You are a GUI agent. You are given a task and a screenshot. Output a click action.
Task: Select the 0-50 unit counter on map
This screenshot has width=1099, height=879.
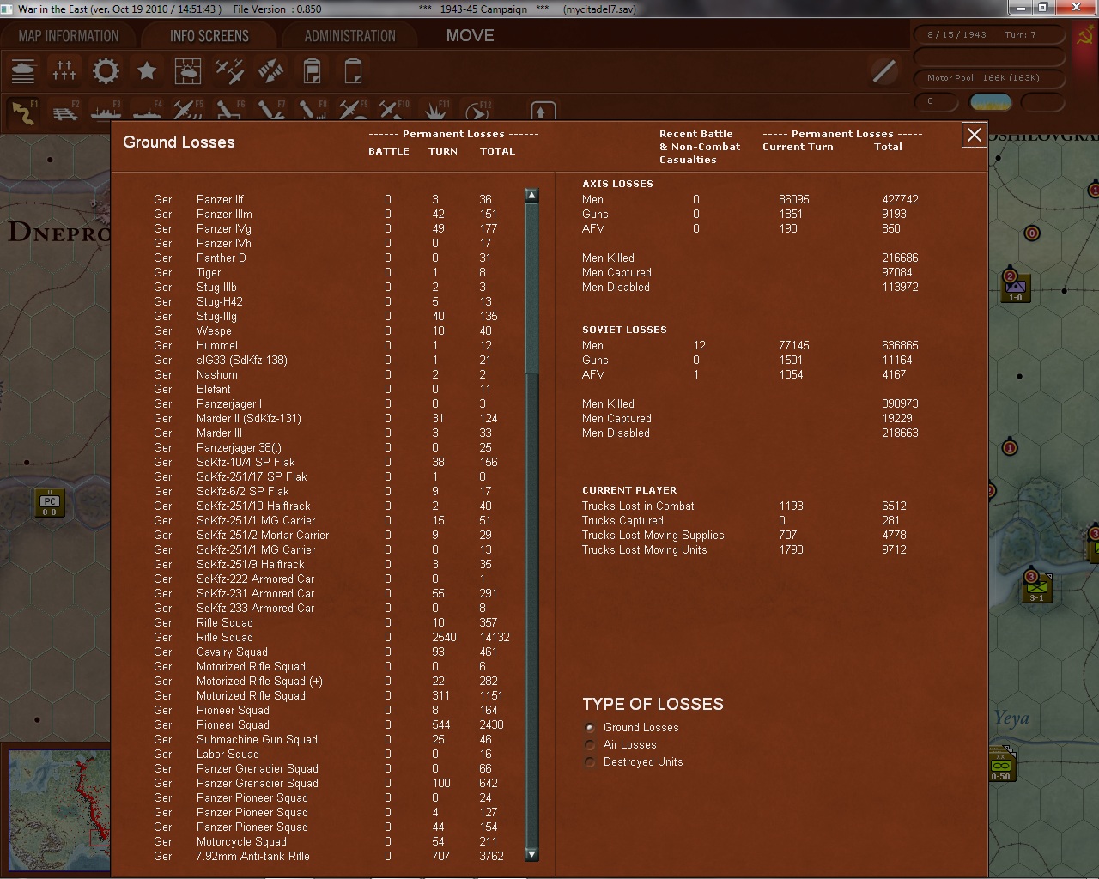coord(1001,764)
